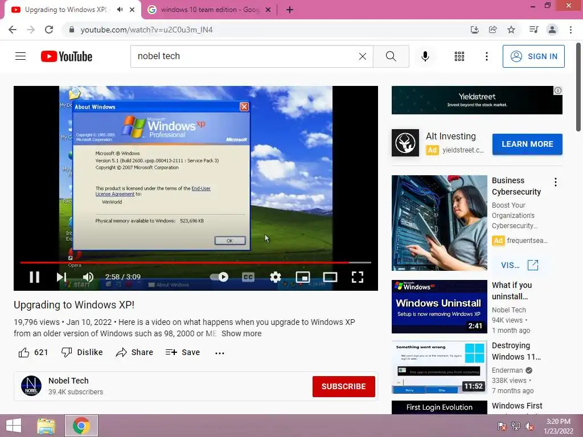Click LEARN MORE on Alt Investing ad
This screenshot has width=583, height=437.
[x=527, y=144]
